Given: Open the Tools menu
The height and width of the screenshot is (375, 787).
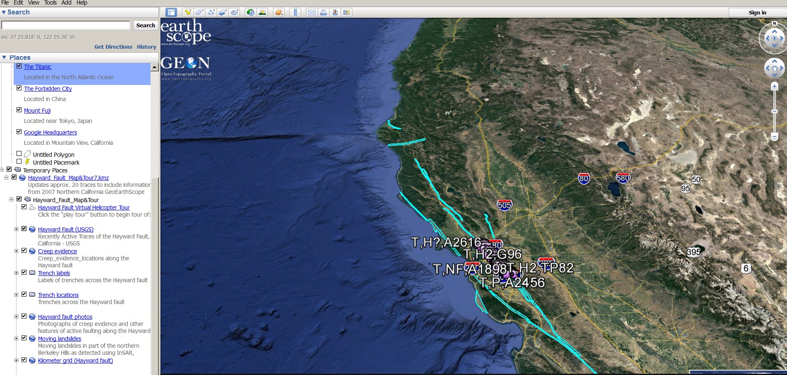Looking at the screenshot, I should (x=50, y=3).
